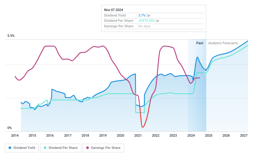Toggle the Dividend Yield legend item
Image resolution: width=253 pixels, height=156 pixels.
pyautogui.click(x=22, y=148)
